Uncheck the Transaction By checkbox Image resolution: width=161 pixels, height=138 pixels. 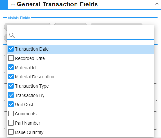pyautogui.click(x=11, y=95)
